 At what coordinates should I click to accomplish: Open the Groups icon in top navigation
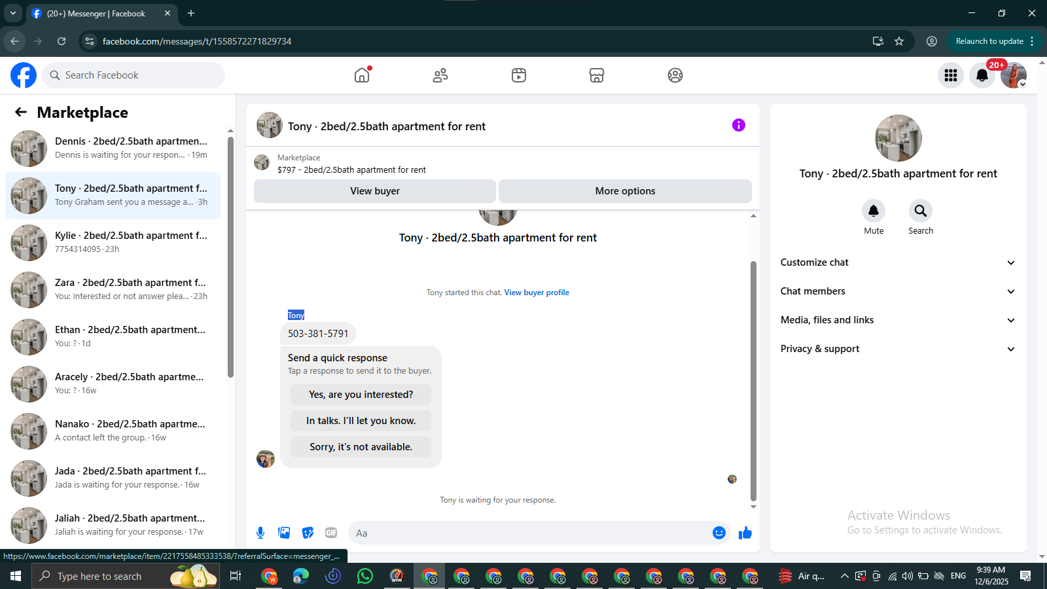tap(675, 75)
